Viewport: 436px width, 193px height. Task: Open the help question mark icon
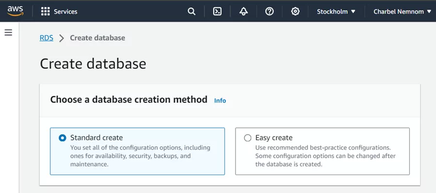(269, 12)
